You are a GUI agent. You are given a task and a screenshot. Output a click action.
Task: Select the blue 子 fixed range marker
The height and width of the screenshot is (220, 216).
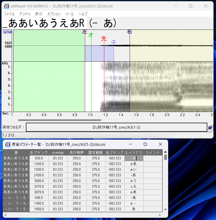click(114, 42)
